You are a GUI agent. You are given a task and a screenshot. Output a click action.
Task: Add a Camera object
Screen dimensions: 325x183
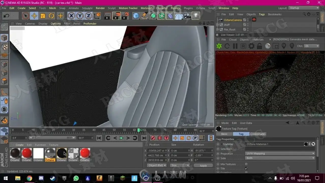point(187,16)
